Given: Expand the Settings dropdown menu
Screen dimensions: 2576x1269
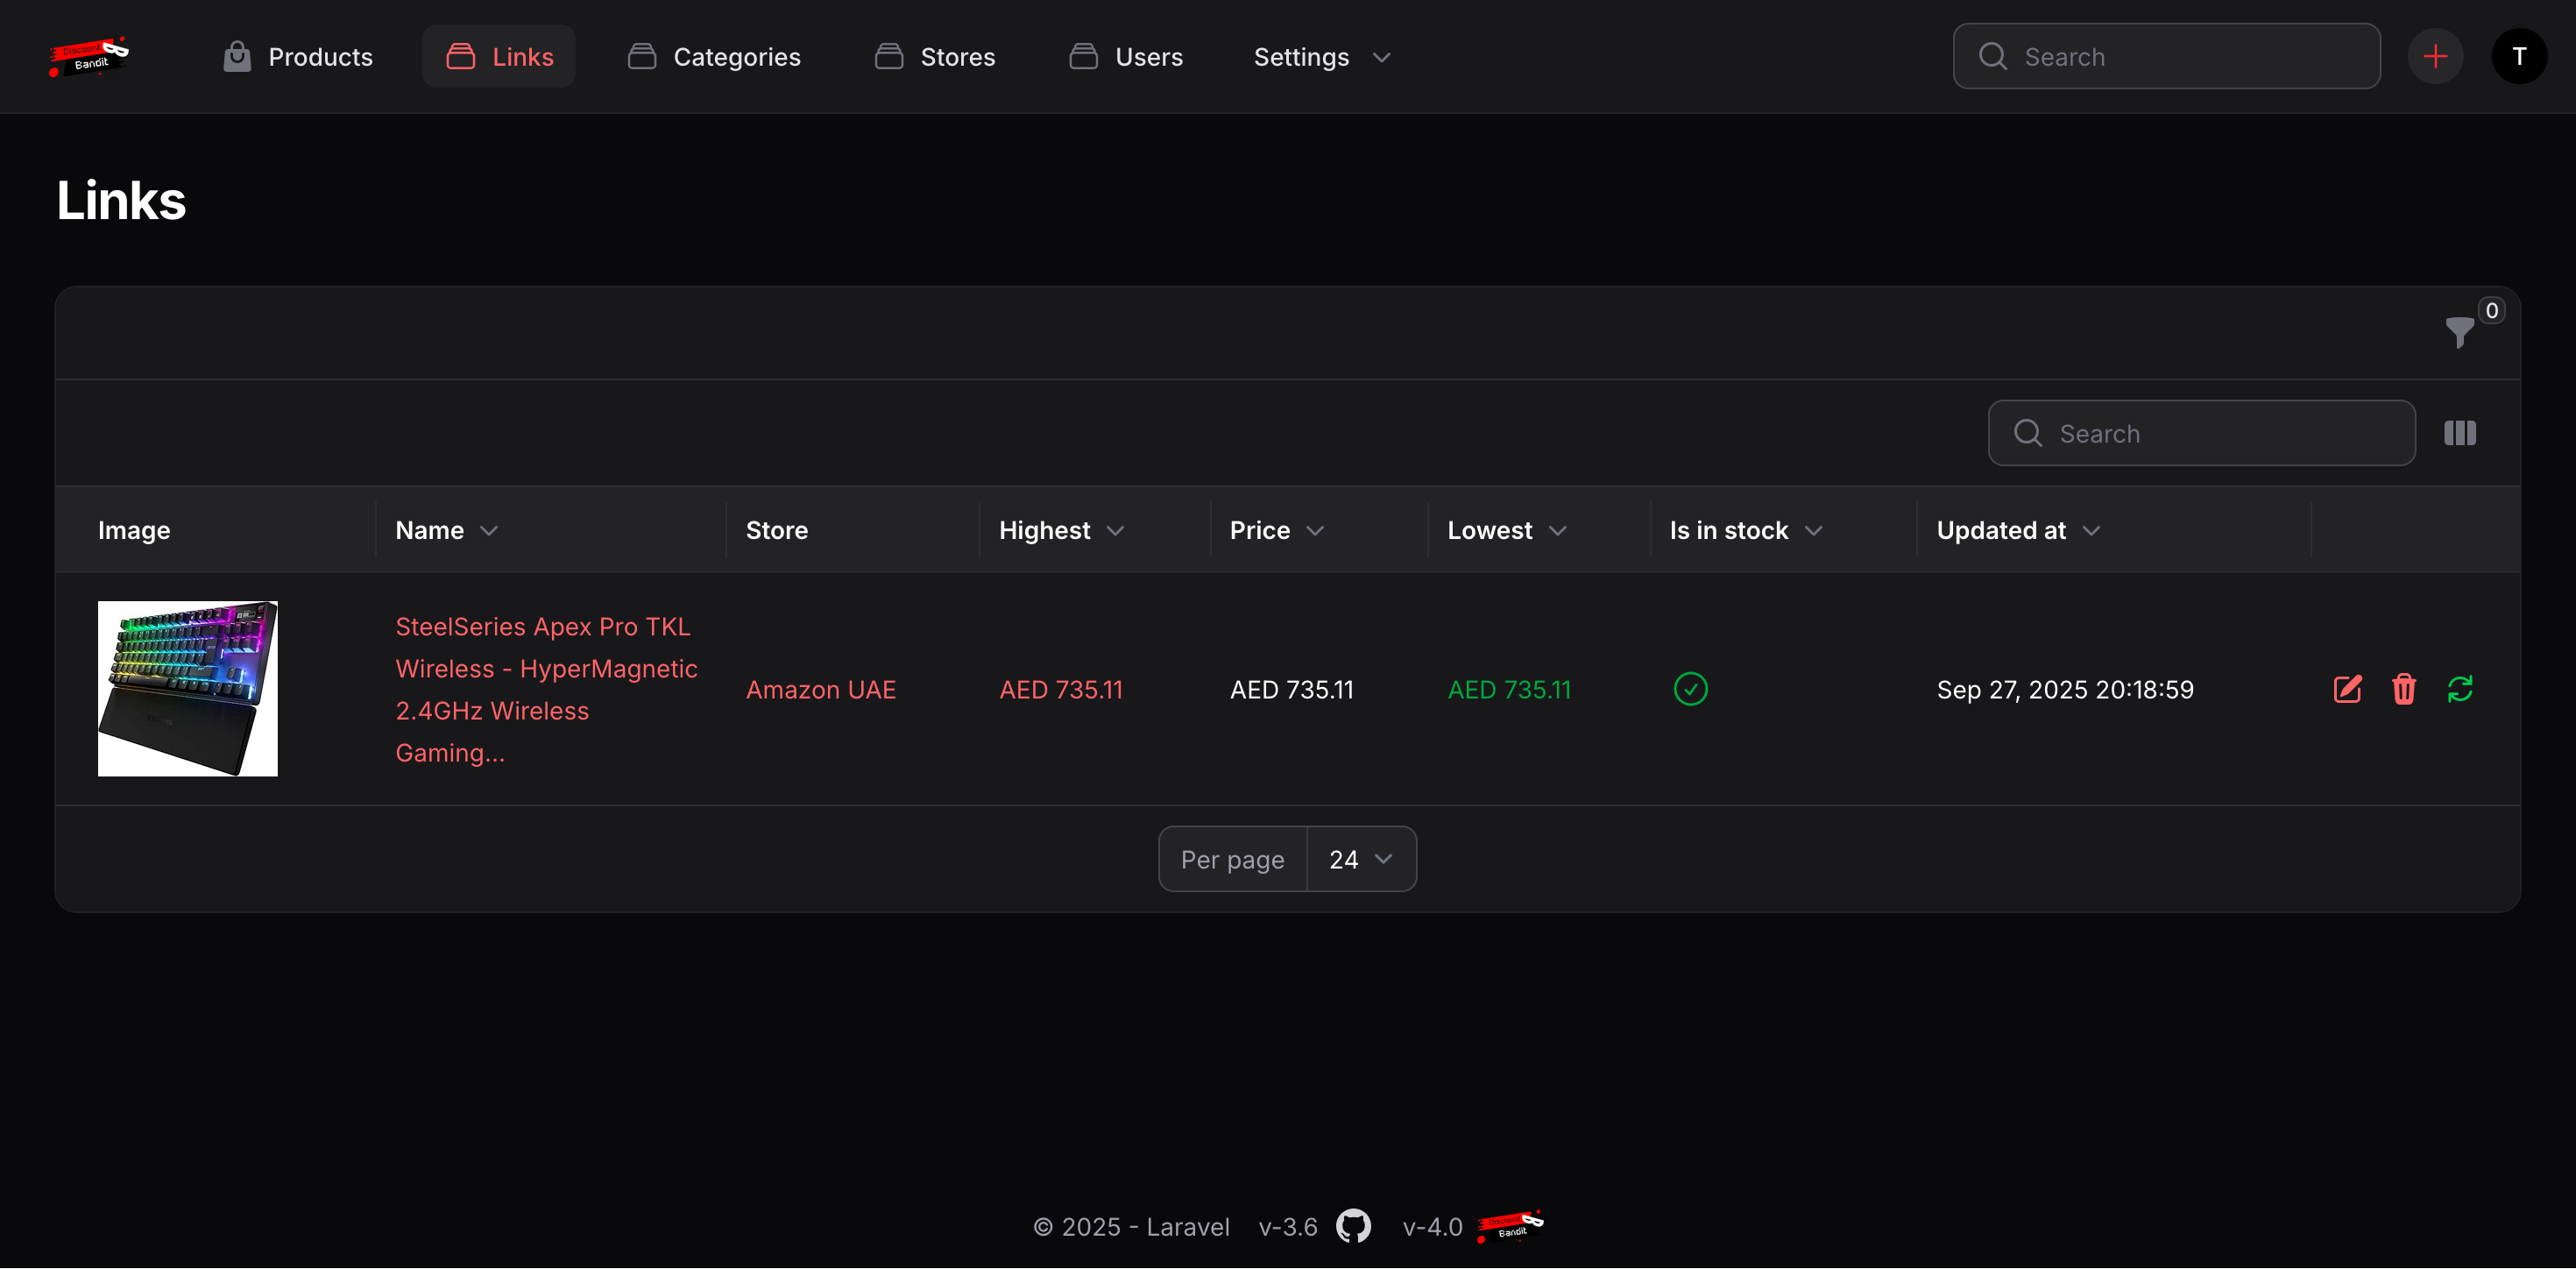Looking at the screenshot, I should (x=1321, y=57).
